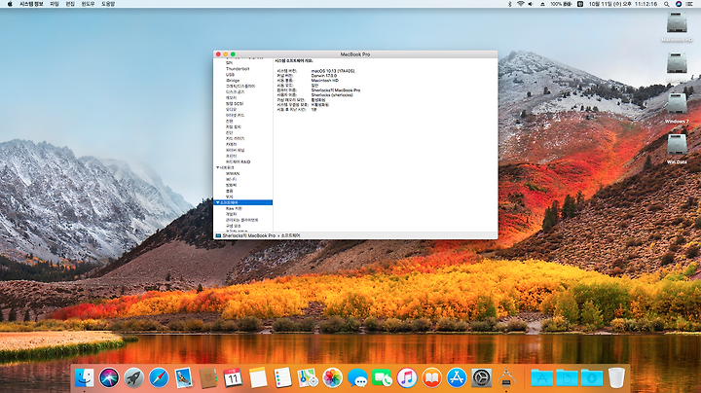
Task: Open Photos pinwheel icon in Dock
Action: (332, 378)
